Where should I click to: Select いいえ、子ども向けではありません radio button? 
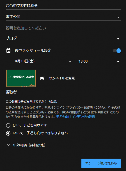point(8,133)
